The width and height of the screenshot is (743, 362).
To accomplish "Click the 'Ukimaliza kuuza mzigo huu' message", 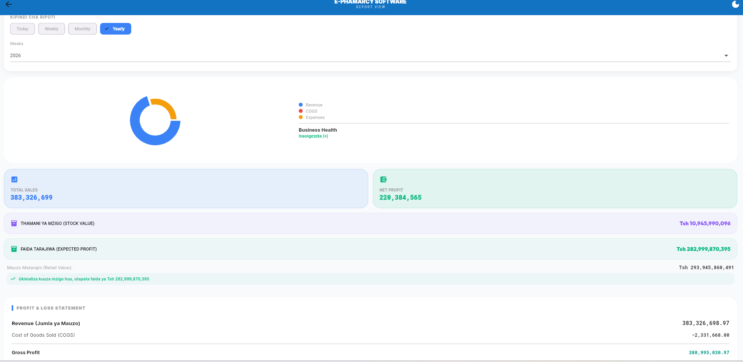I will pyautogui.click(x=84, y=279).
